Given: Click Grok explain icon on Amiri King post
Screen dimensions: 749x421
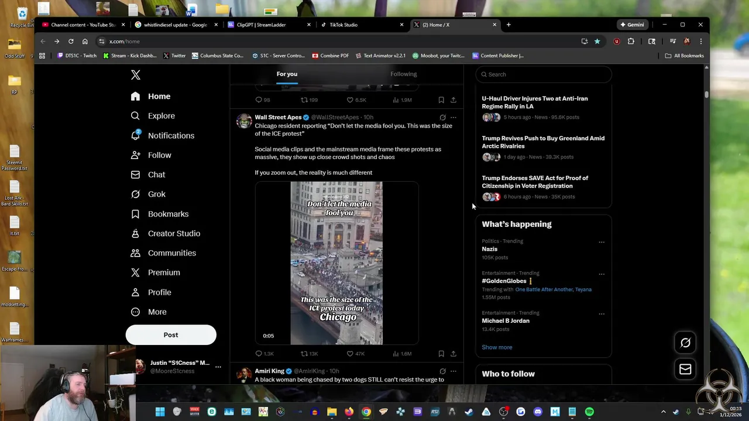Looking at the screenshot, I should (442, 371).
